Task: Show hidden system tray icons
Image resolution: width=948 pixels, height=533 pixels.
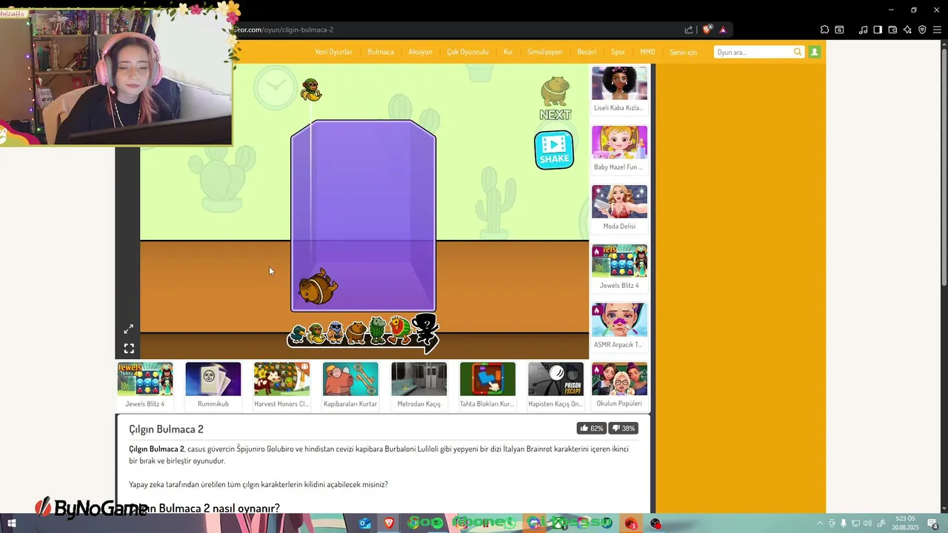Action: (x=820, y=523)
